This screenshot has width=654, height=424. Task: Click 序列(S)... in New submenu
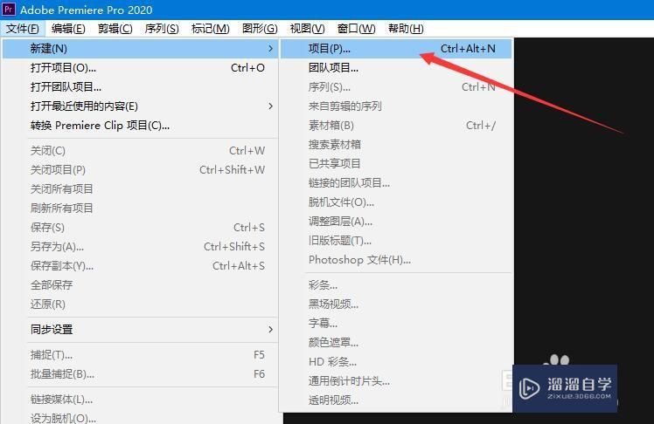[396, 86]
